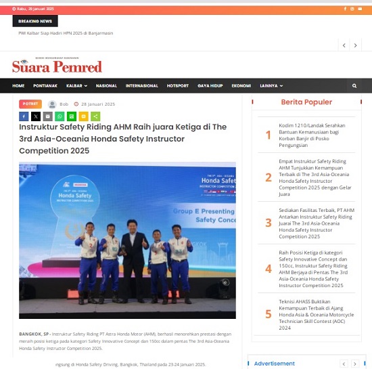The height and width of the screenshot is (369, 372).
Task: Open author Bob's profile link
Action: pos(64,104)
